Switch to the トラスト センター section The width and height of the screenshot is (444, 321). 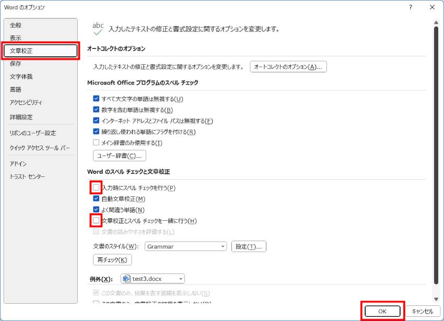click(27, 177)
